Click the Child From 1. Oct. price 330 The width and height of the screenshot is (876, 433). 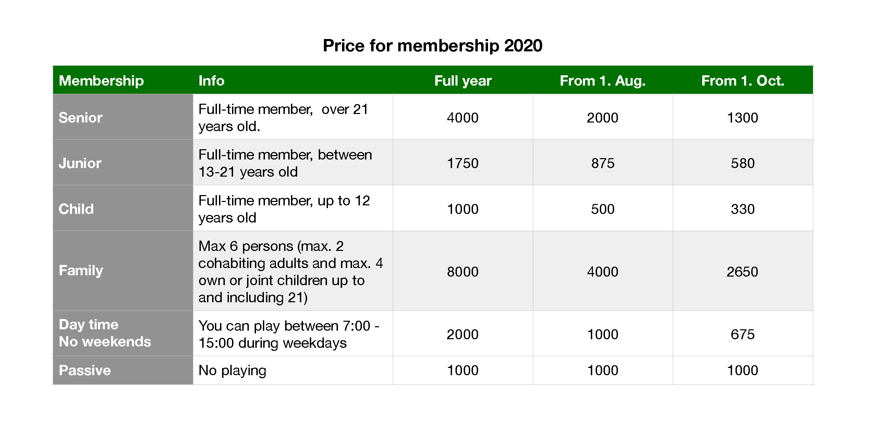743,209
